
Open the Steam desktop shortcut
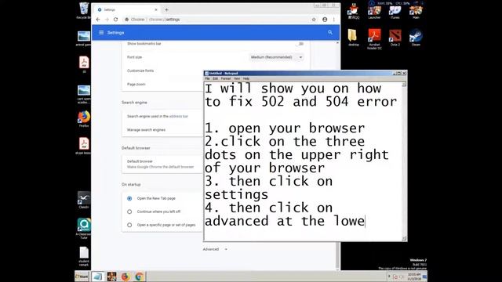(x=416, y=38)
